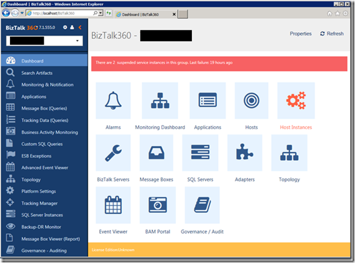The width and height of the screenshot is (355, 263).
Task: Click the suspended service instances red alert
Action: point(219,64)
